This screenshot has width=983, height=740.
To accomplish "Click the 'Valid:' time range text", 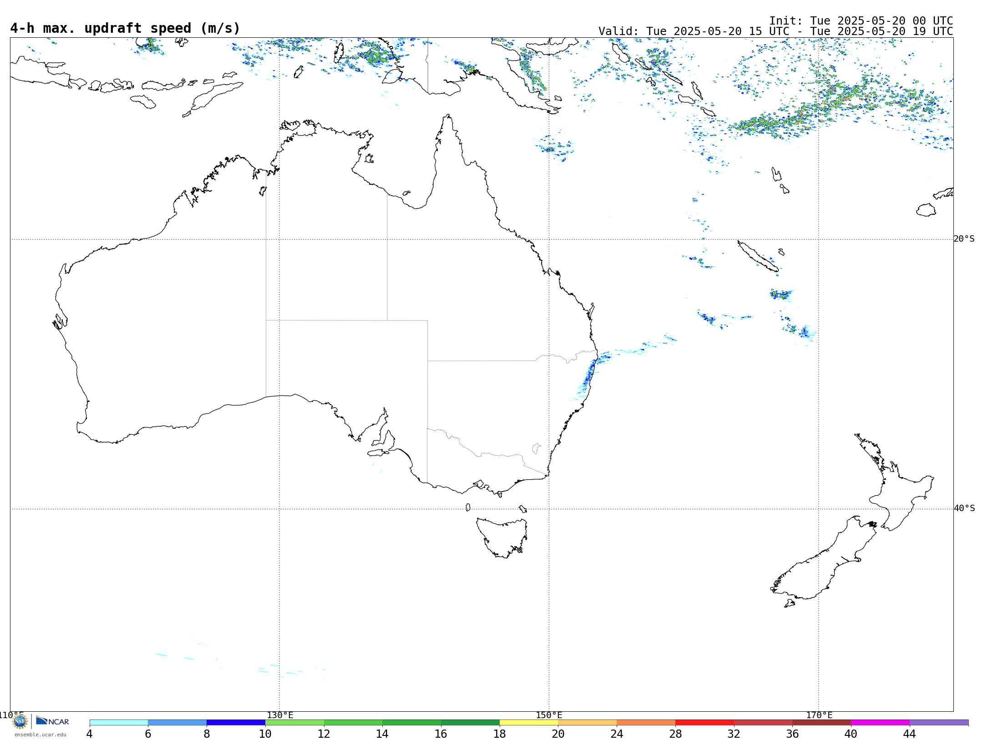I will [x=776, y=31].
